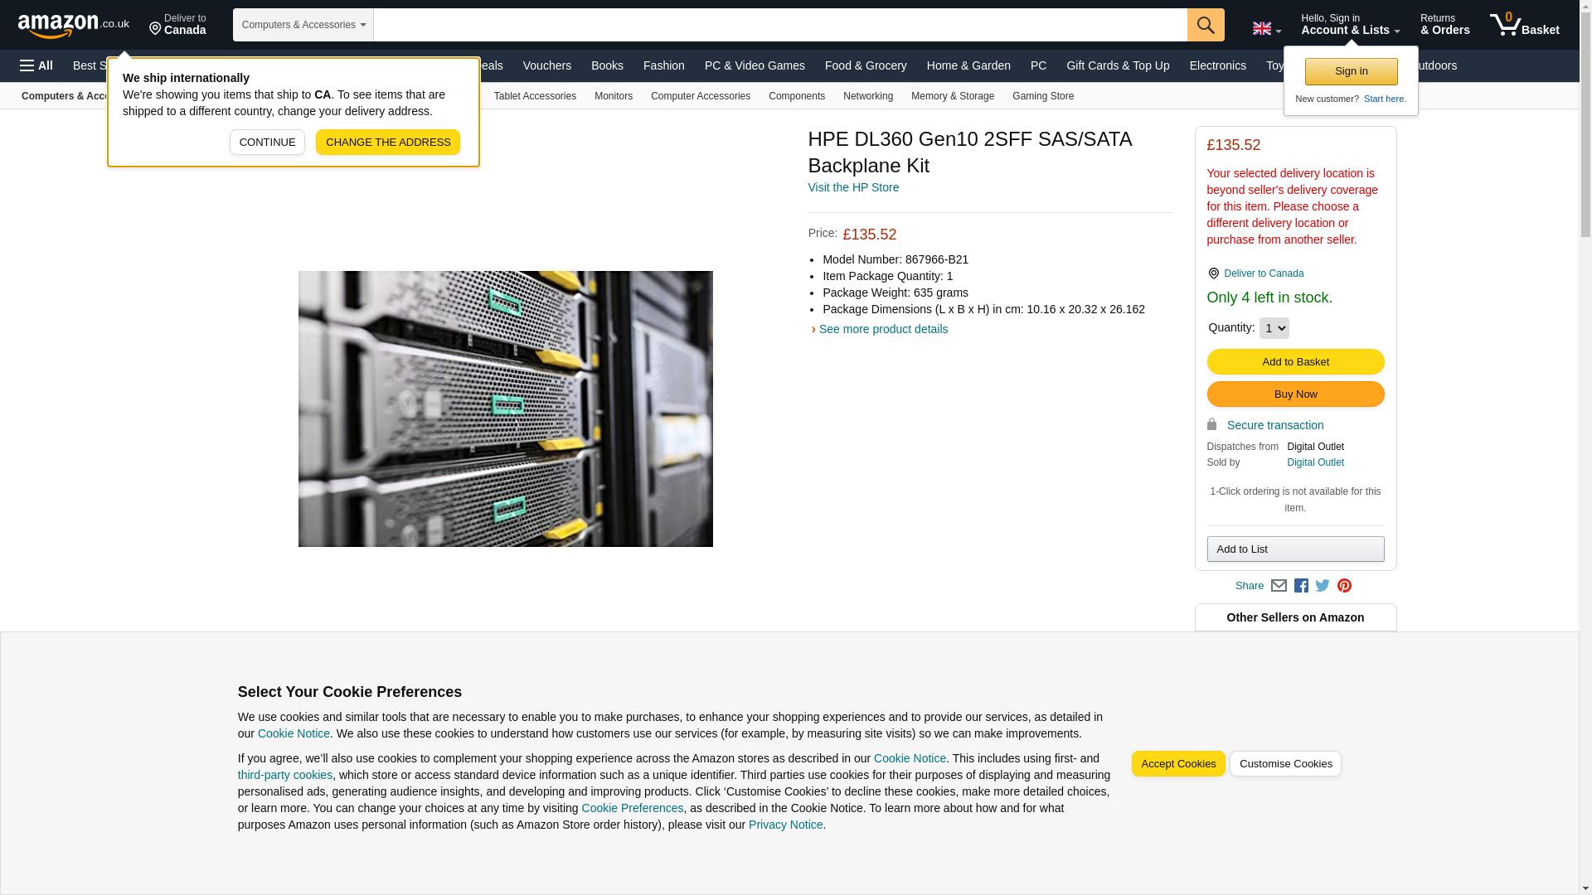Select Networking in the subcategory bar

(x=867, y=96)
